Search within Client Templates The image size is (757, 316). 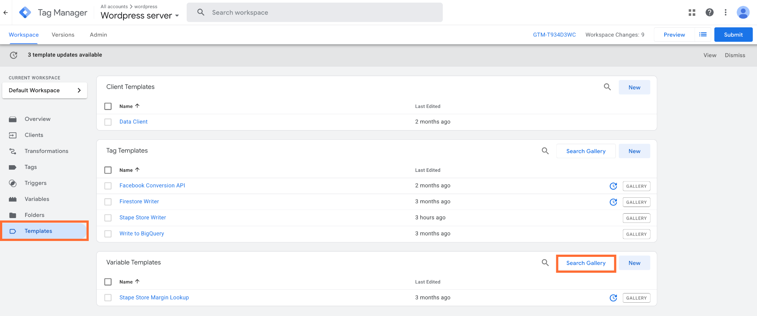(x=607, y=87)
